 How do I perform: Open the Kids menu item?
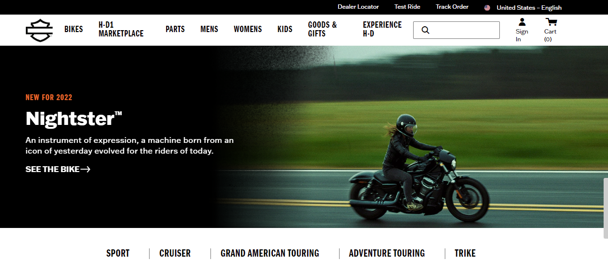point(285,29)
